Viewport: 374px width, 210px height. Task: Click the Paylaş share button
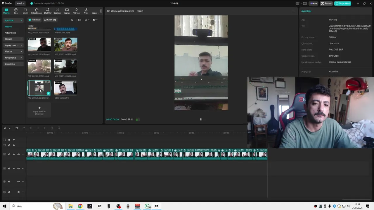(x=326, y=3)
